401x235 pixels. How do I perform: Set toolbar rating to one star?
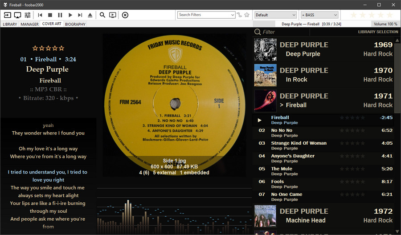click(354, 15)
